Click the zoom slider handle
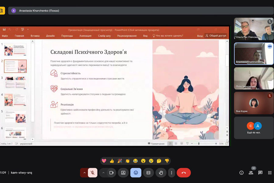Image resolution: width=274 pixels, height=183 pixels. pos(199,144)
